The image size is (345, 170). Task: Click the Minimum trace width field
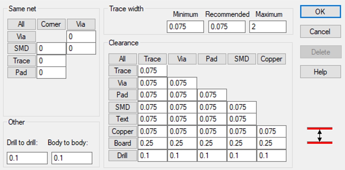coord(185,27)
